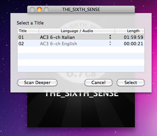Open audio dropdown for AC3 6-ch English
157x136 pixels.
[x=110, y=43]
